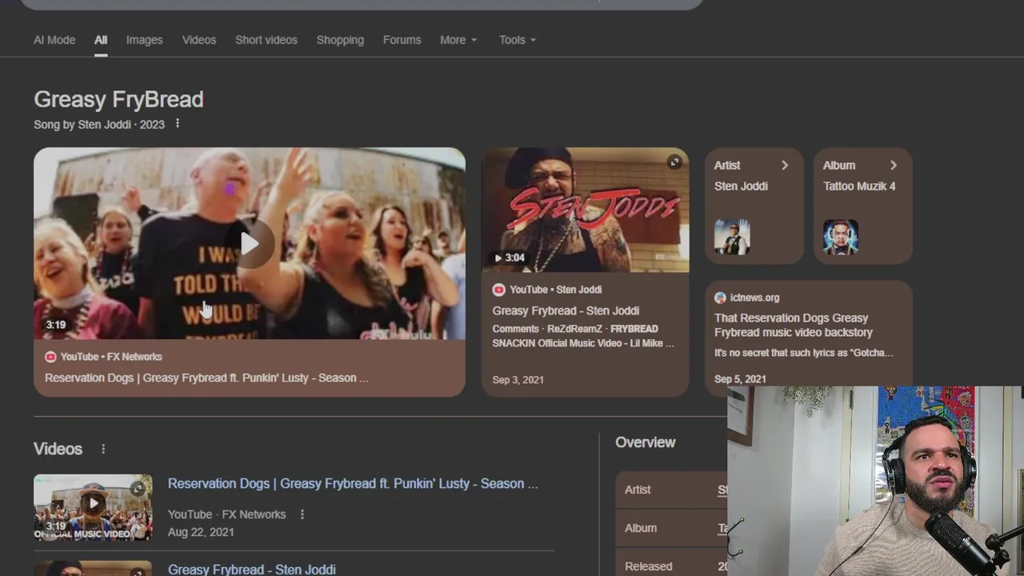Select 'Sten Joddi' text in Artist card
Screen dimensions: 1024x576
741,186
